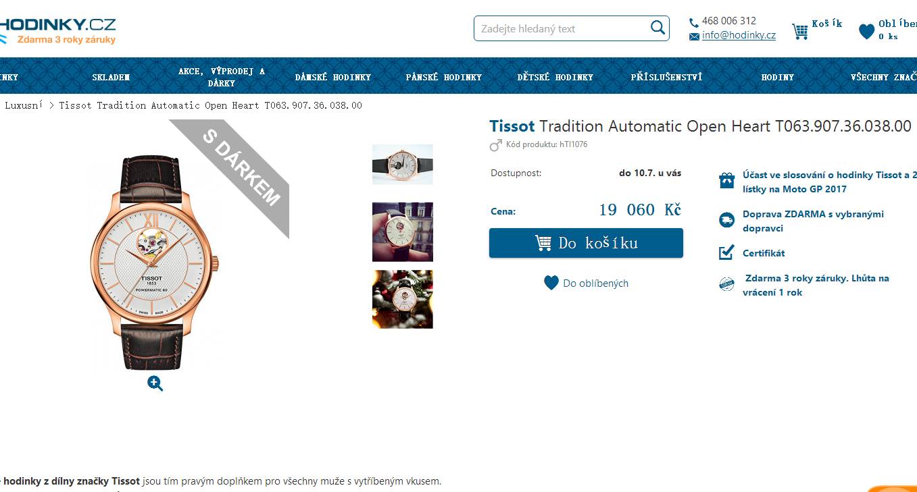Screen dimensions: 917x492
Task: Click the magnifier search icon in the search box
Action: pyautogui.click(x=658, y=28)
